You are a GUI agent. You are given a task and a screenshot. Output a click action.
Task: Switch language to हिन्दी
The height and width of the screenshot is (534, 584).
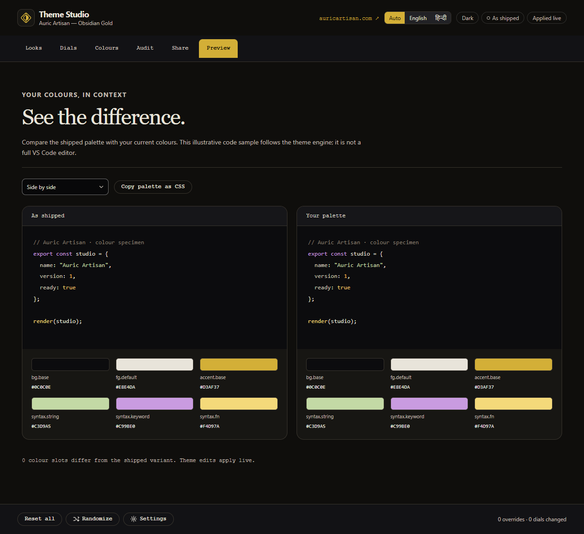pyautogui.click(x=441, y=18)
